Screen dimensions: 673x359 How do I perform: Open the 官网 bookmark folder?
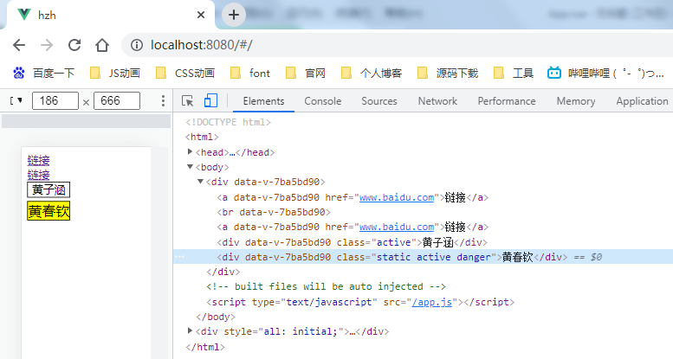click(x=306, y=74)
